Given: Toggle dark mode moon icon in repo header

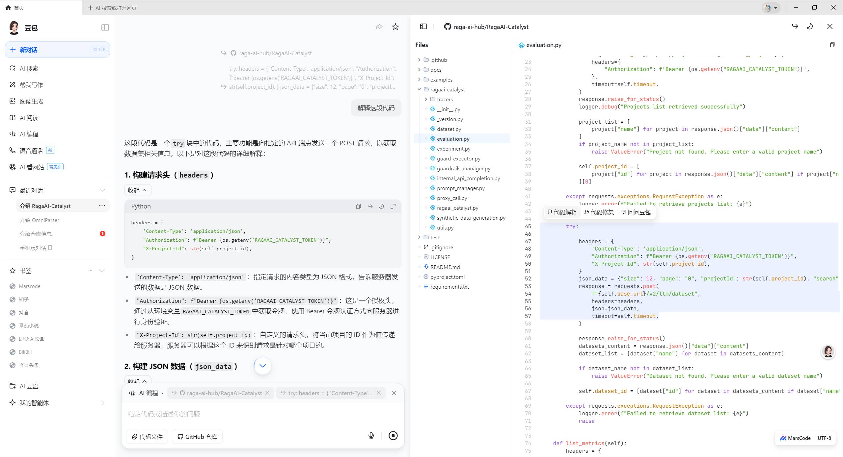Looking at the screenshot, I should click(x=810, y=26).
